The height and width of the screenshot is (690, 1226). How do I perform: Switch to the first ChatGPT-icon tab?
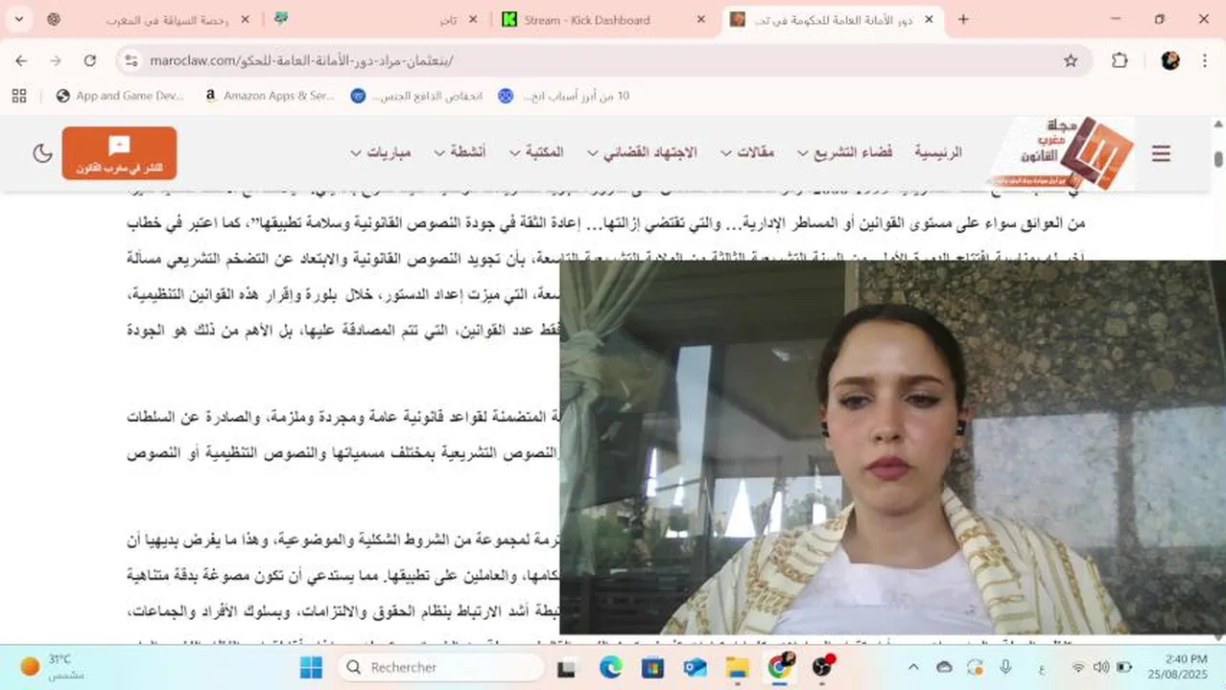[54, 19]
